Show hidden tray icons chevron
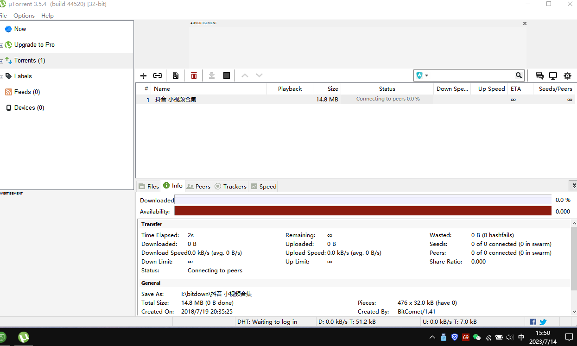 point(432,337)
